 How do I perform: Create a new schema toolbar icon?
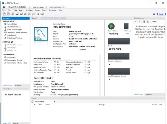point(18,14)
